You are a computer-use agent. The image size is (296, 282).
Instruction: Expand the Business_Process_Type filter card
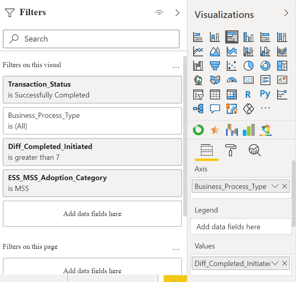point(92,121)
